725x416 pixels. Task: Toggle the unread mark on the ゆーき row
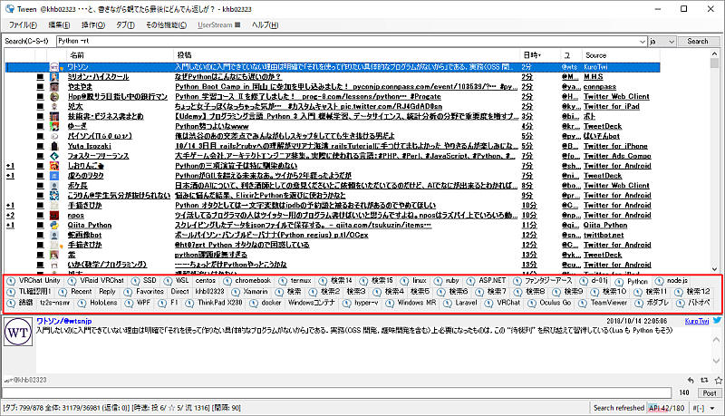(41, 126)
